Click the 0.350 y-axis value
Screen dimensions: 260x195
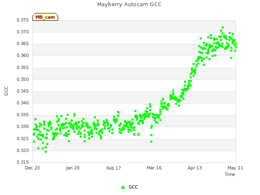click(x=23, y=80)
